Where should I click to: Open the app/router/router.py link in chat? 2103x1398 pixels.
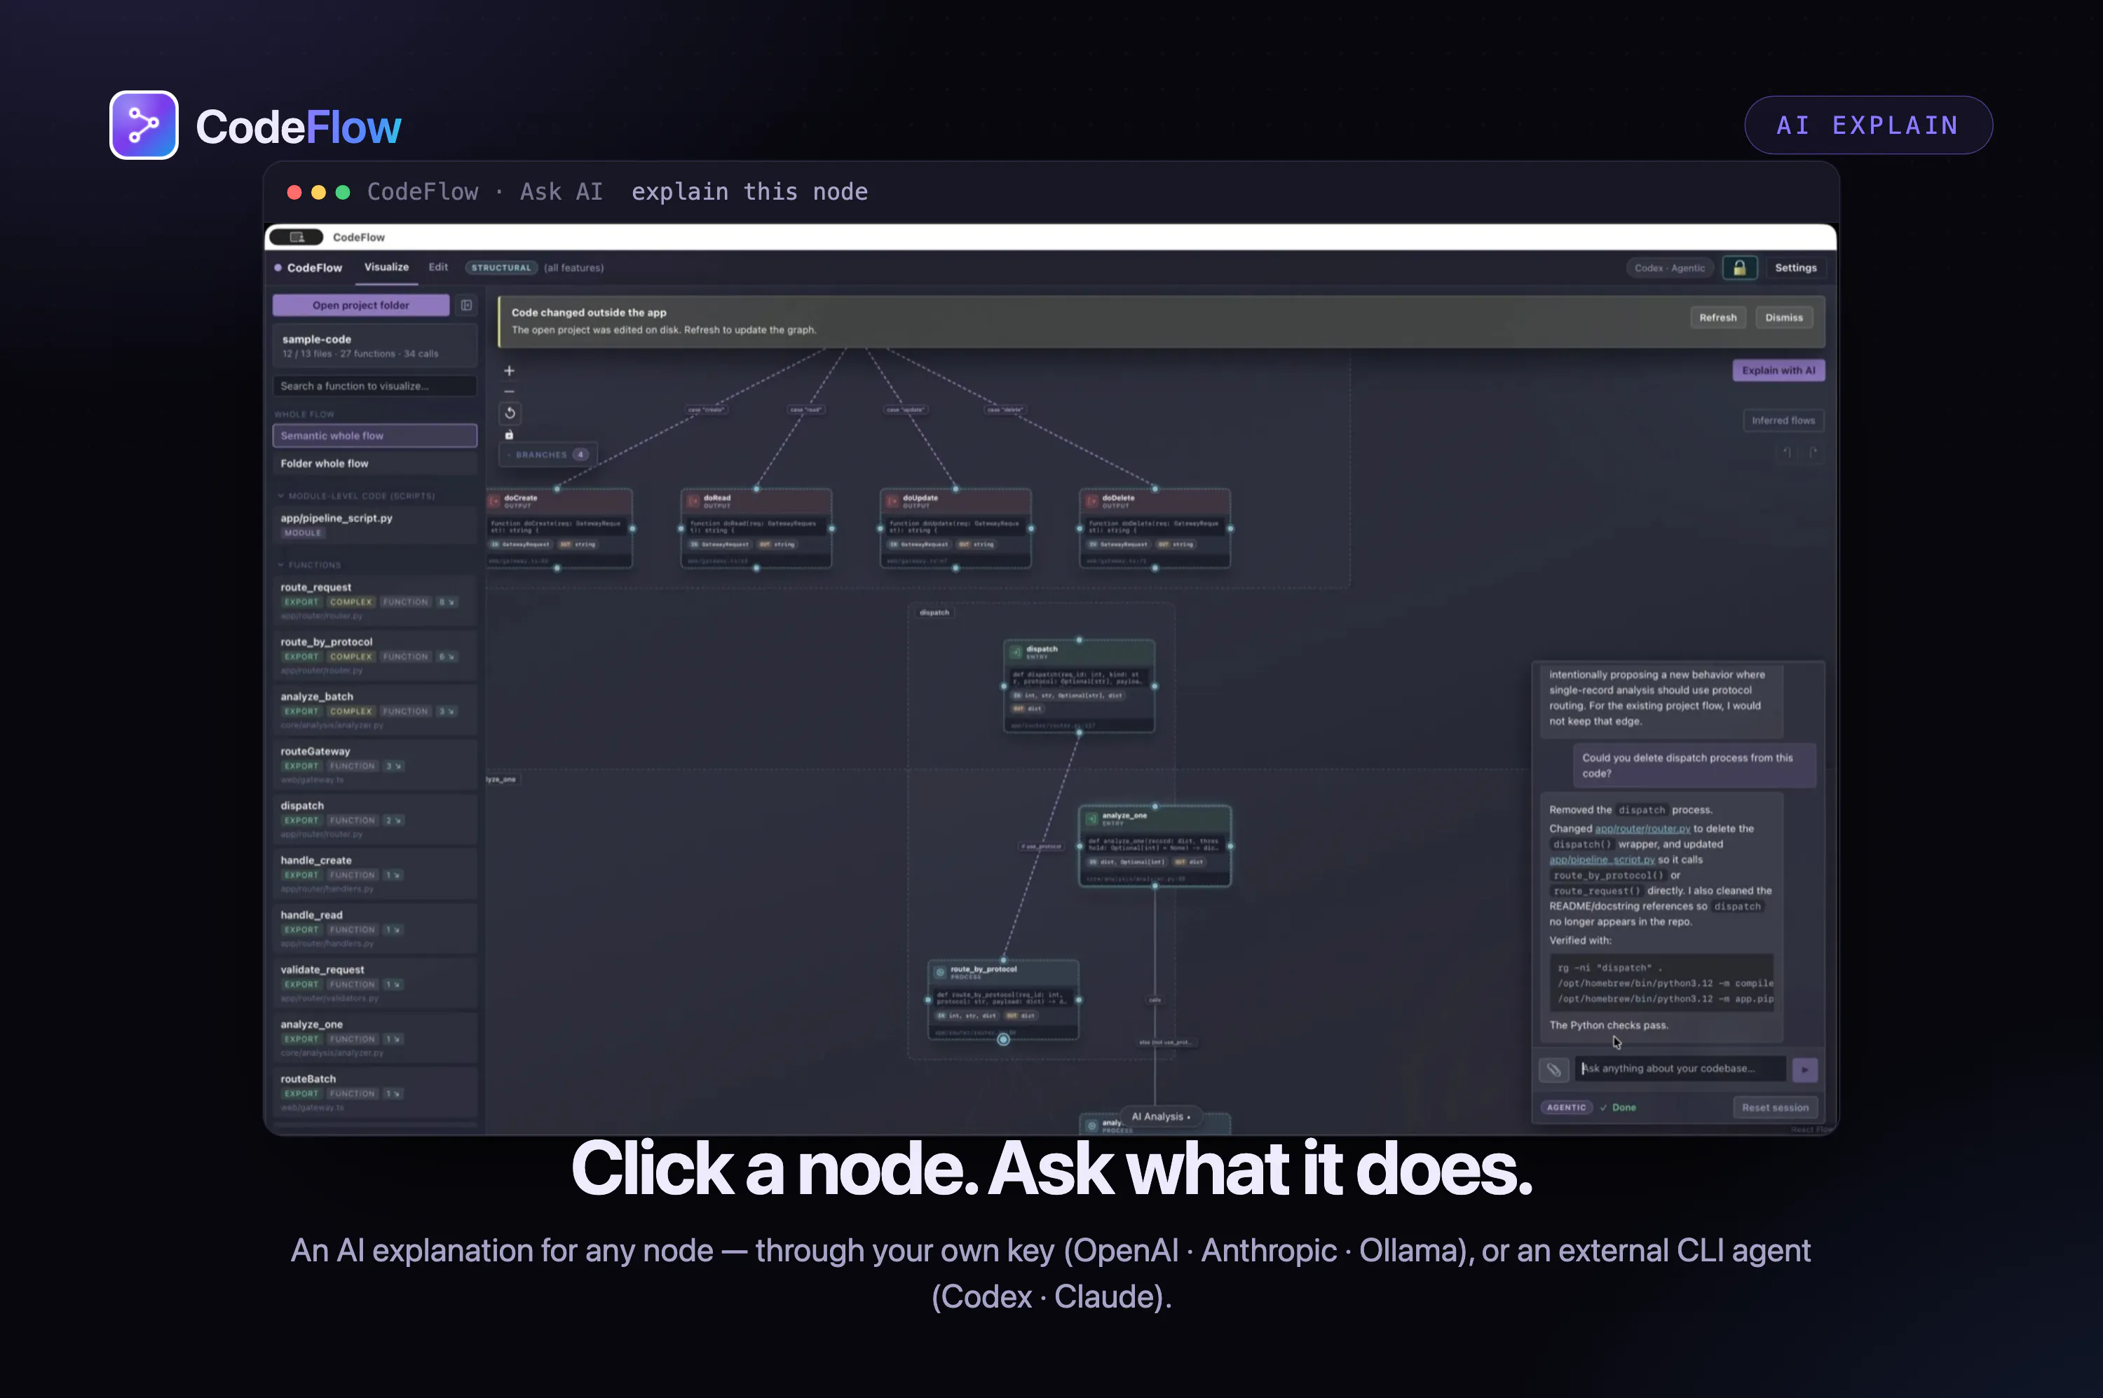click(1642, 828)
